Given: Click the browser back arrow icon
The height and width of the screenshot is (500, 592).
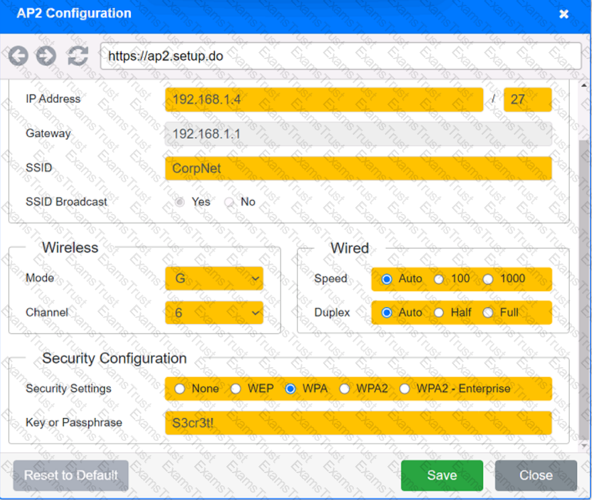Looking at the screenshot, I should coord(18,56).
